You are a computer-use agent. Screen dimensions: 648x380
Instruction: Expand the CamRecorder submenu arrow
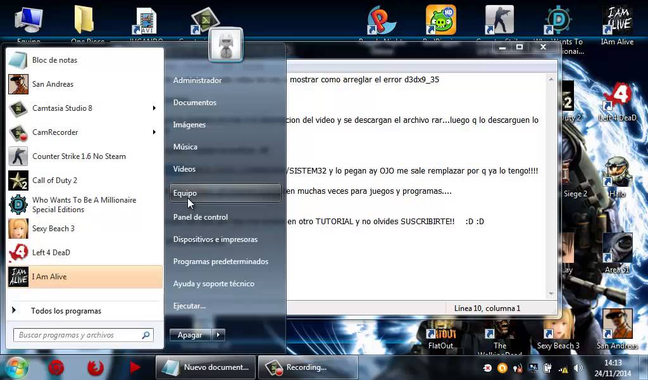tap(154, 132)
